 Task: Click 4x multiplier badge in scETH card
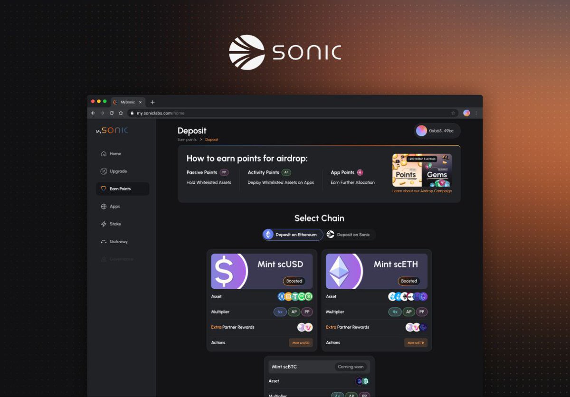395,312
